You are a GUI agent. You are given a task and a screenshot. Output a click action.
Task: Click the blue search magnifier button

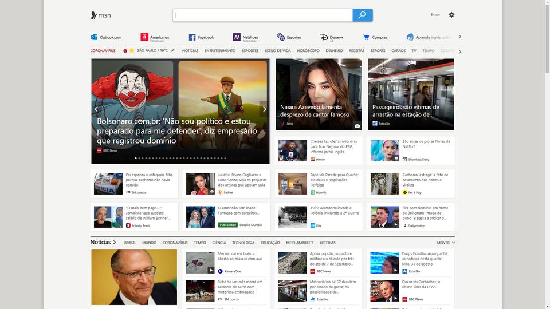click(x=362, y=15)
